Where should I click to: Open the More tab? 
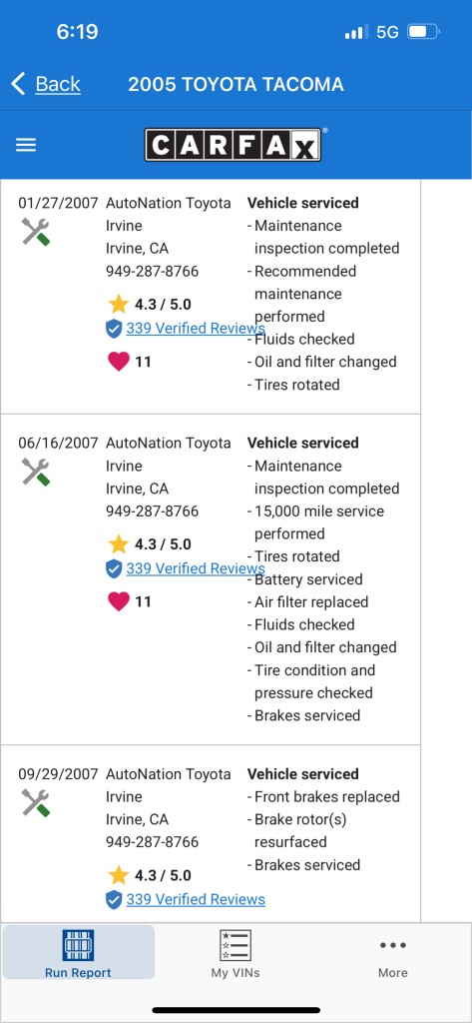(x=393, y=958)
